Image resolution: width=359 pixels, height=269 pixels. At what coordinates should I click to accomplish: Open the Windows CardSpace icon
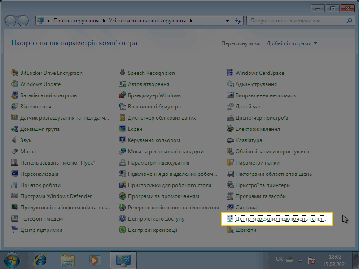pyautogui.click(x=230, y=73)
